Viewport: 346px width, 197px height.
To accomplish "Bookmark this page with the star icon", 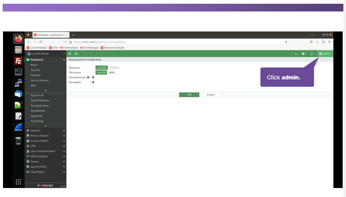I will pyautogui.click(x=286, y=42).
